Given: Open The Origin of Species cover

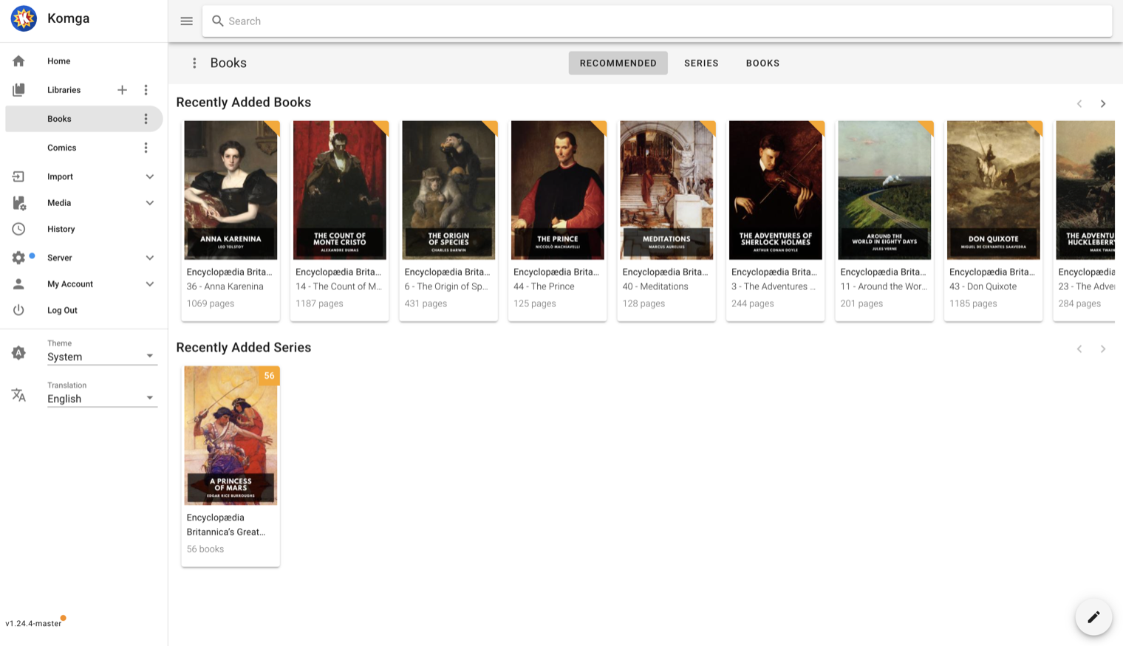Looking at the screenshot, I should tap(448, 190).
